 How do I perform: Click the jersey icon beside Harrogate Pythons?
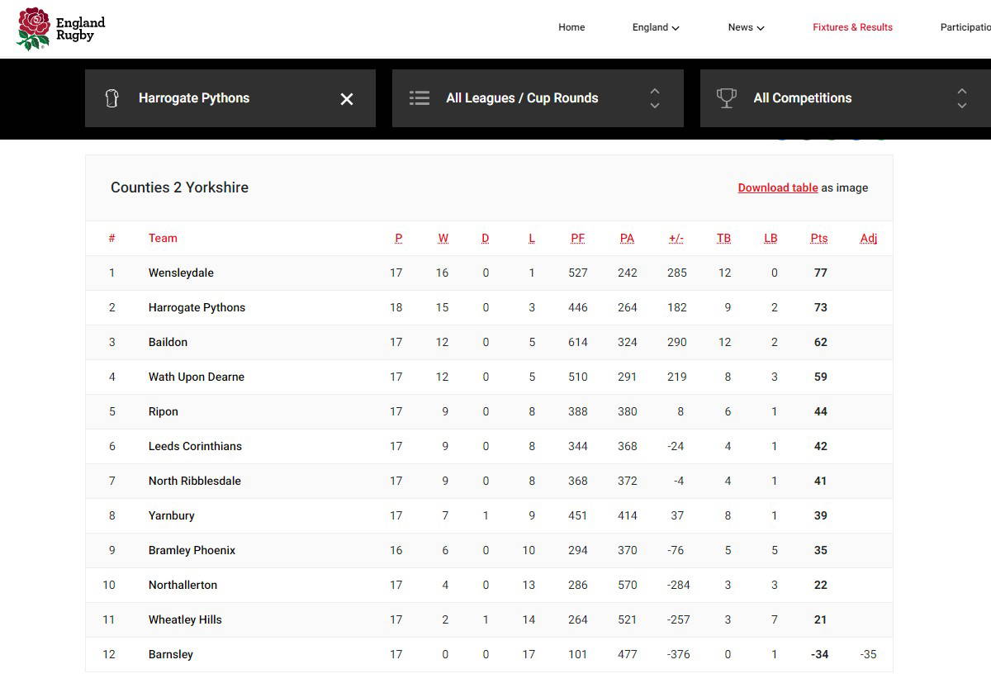(111, 98)
